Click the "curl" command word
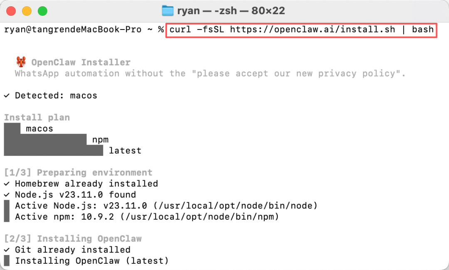 [180, 29]
